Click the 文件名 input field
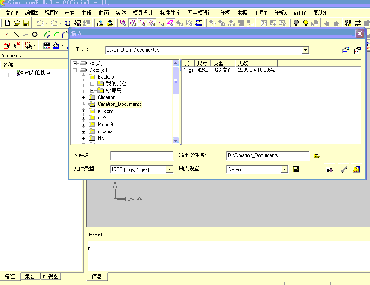370x285 pixels. (142, 156)
